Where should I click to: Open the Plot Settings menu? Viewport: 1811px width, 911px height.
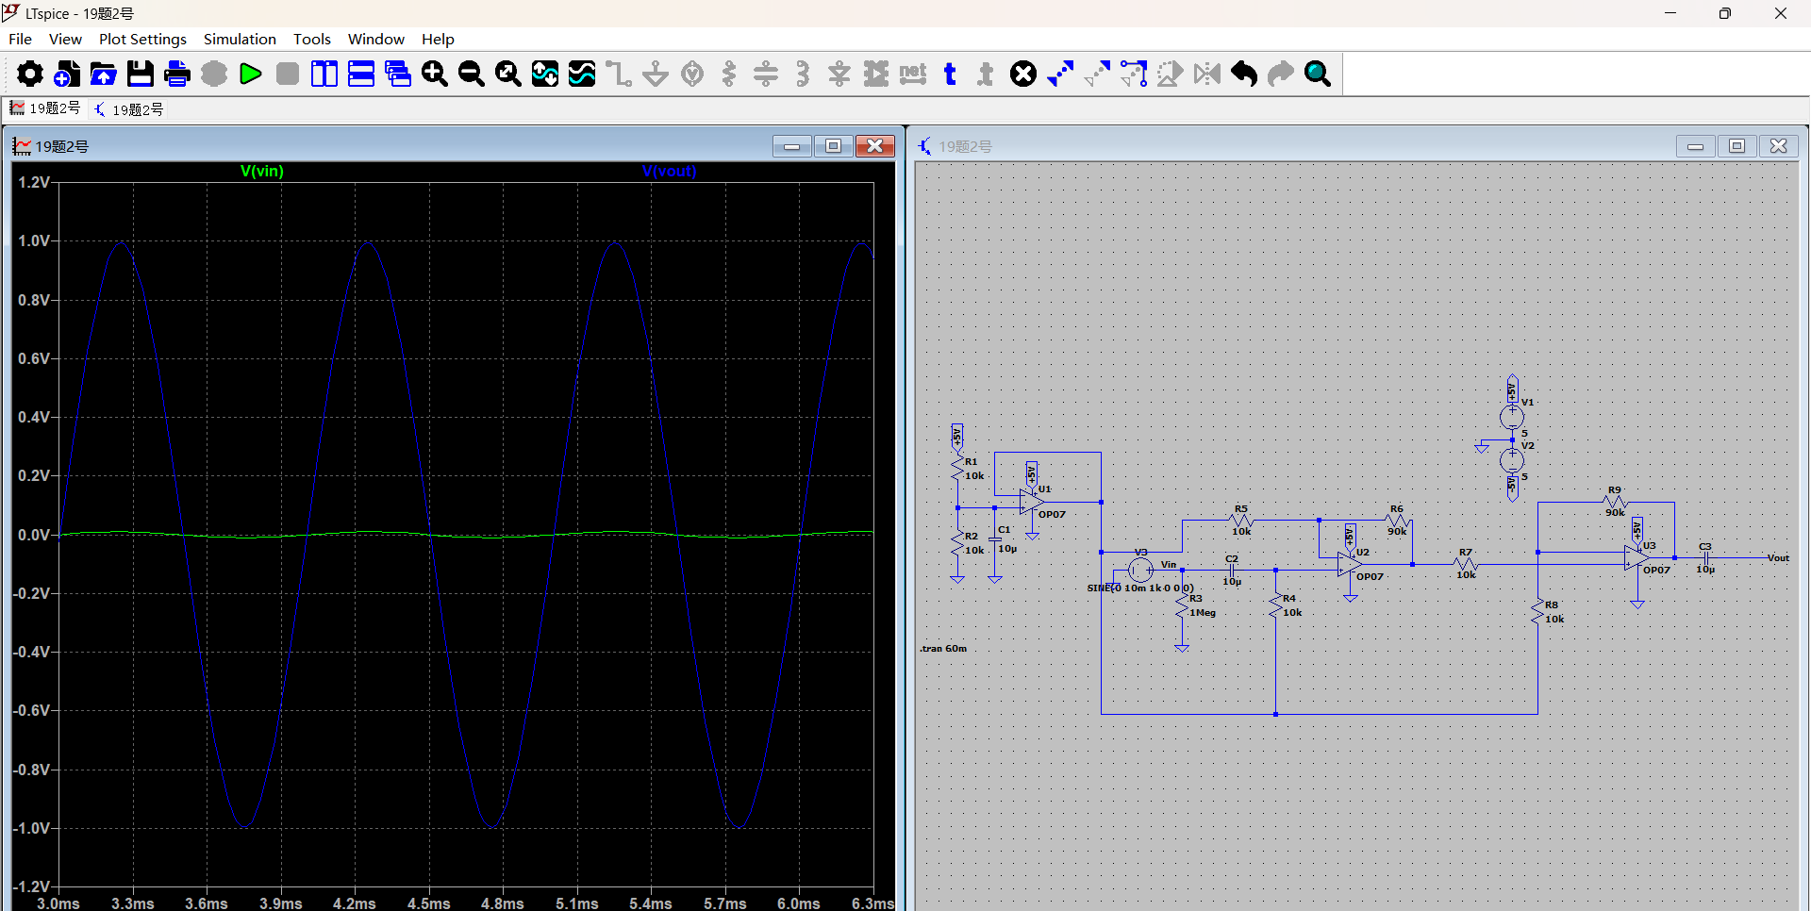[x=142, y=39]
